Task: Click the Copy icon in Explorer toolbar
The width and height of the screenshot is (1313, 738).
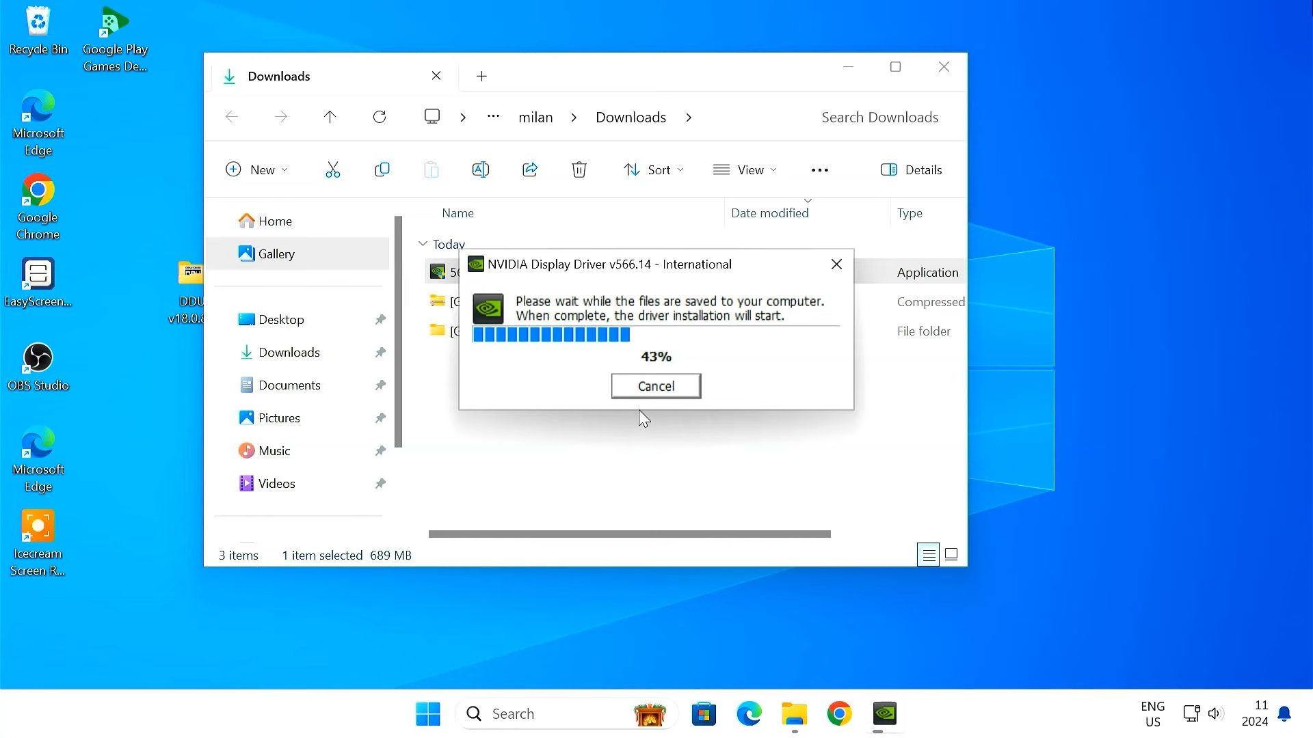Action: pyautogui.click(x=382, y=169)
